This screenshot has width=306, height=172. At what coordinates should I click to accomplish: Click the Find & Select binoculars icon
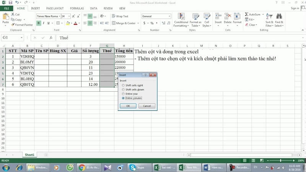point(279,16)
